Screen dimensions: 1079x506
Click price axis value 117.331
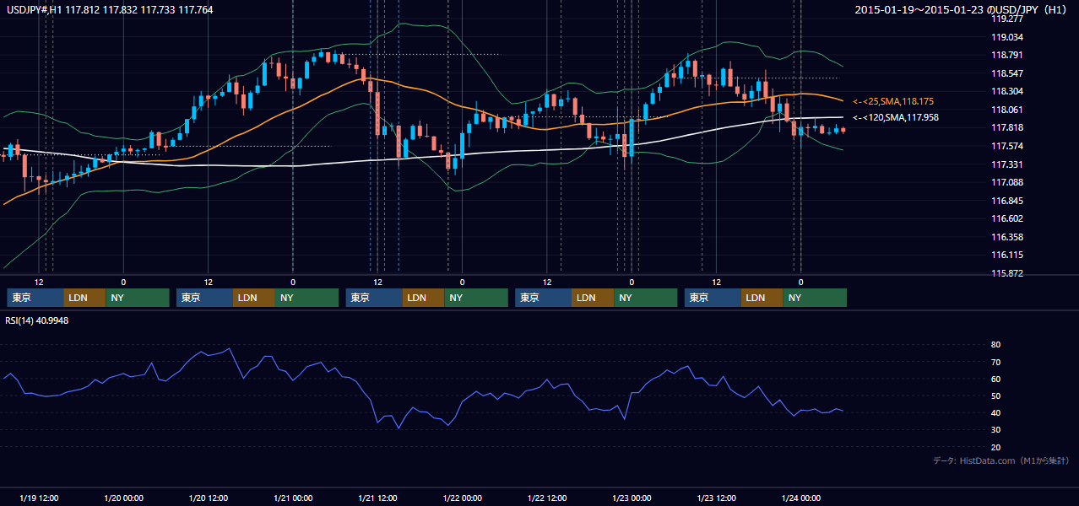1007,164
